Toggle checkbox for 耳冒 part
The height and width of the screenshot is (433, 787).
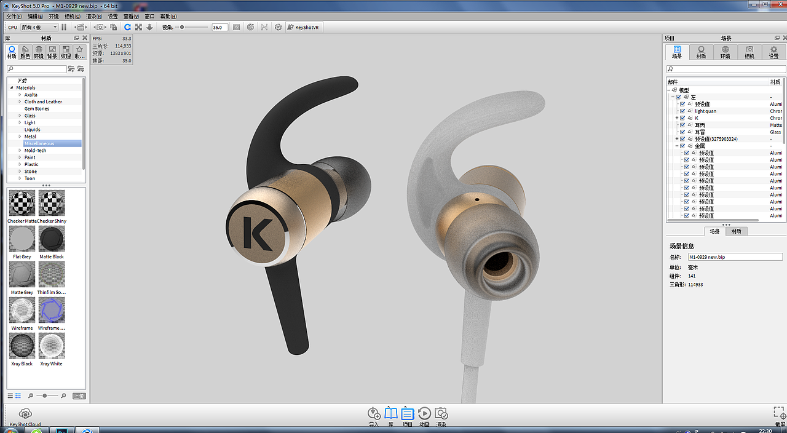click(x=682, y=132)
